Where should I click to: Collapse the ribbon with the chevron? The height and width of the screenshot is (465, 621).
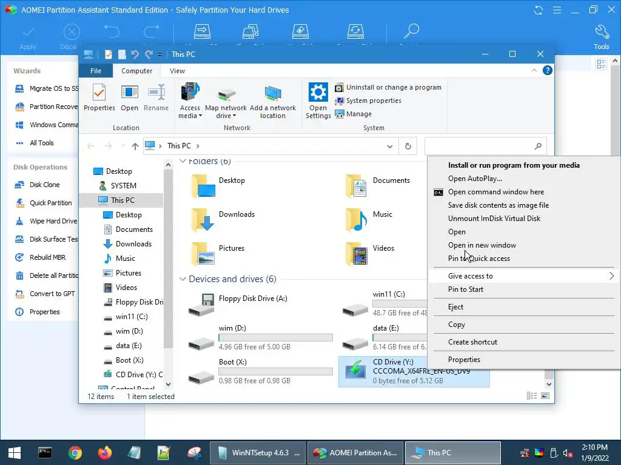pos(534,70)
